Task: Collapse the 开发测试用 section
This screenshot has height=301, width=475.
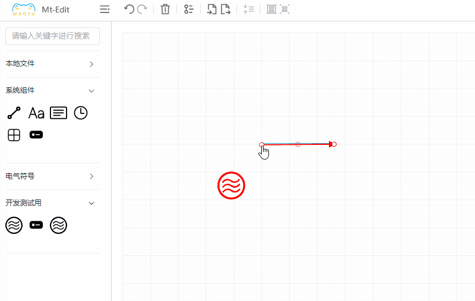Action: click(91, 203)
